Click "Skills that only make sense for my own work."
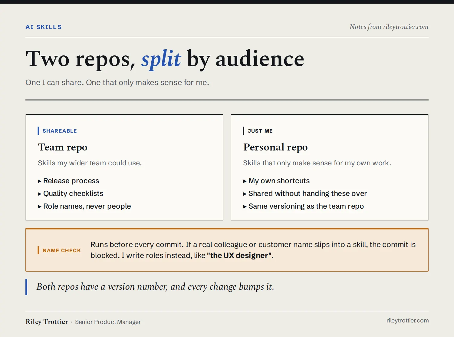Screen dimensions: 454x337 click(x=317, y=163)
